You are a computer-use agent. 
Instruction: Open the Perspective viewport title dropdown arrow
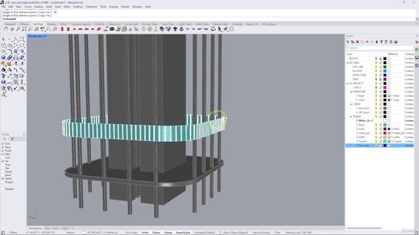[x=45, y=36]
